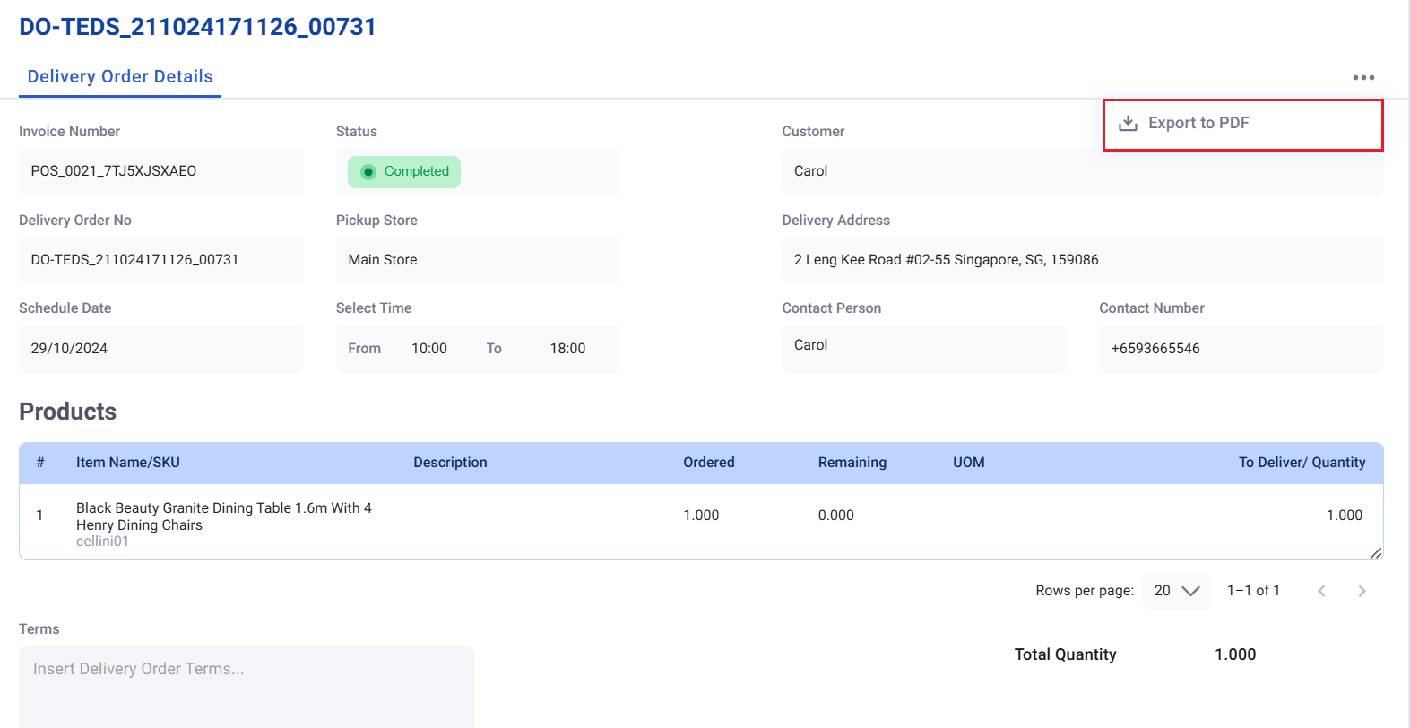Grab the product row resize handle
The image size is (1410, 728).
click(1376, 553)
